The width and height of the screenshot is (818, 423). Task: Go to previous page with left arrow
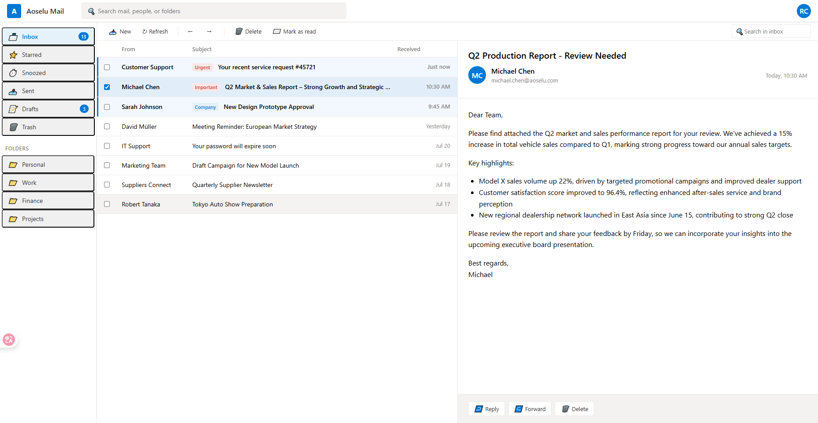(x=190, y=32)
